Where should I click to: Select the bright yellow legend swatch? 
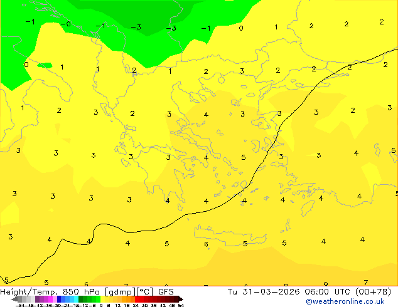[102, 299]
